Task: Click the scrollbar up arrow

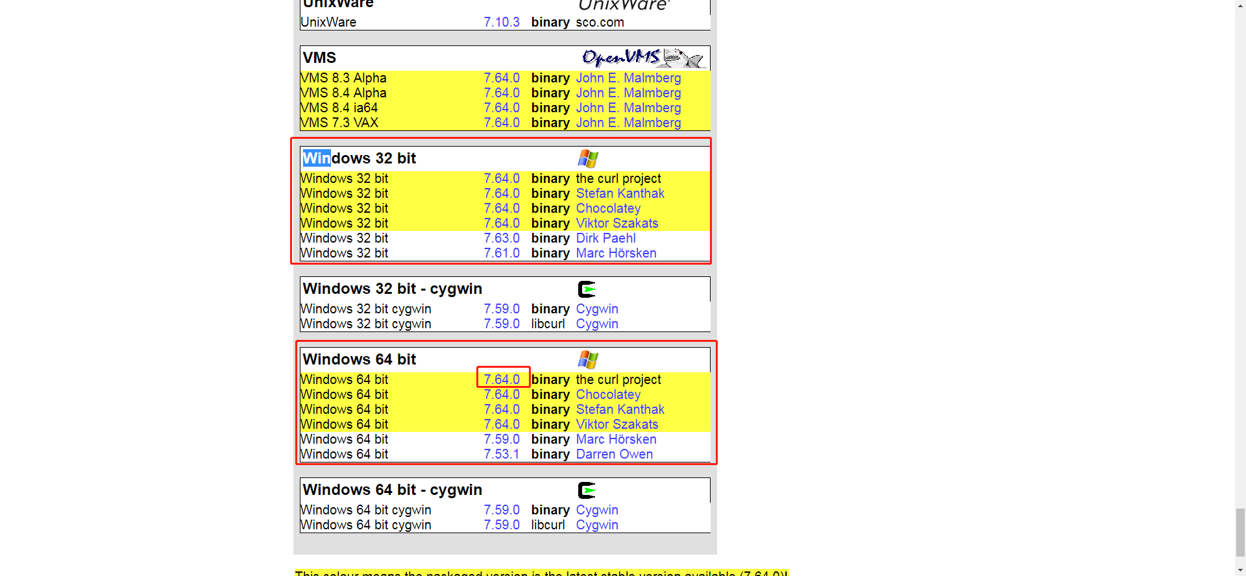Action: coord(1240,5)
